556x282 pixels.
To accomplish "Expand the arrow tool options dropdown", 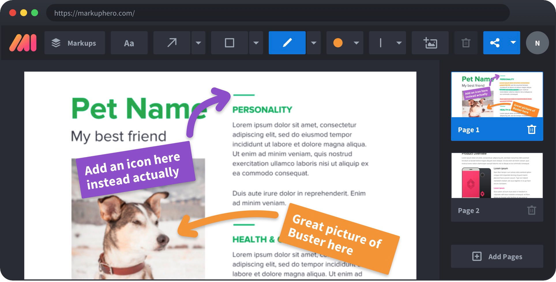I will pos(198,43).
